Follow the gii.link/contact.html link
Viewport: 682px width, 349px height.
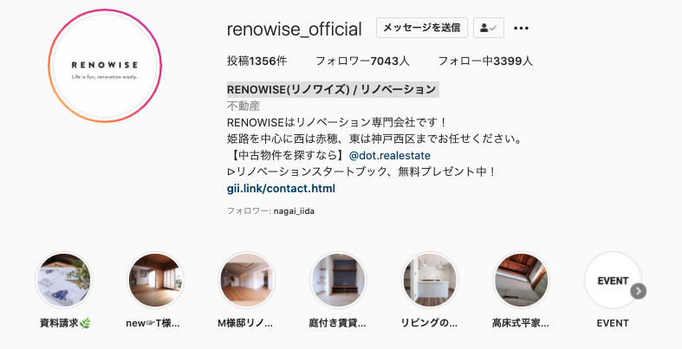point(281,188)
